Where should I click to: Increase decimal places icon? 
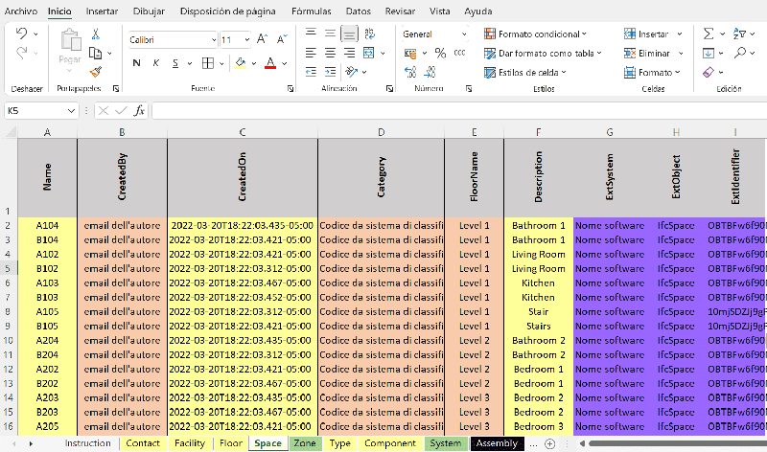(410, 73)
